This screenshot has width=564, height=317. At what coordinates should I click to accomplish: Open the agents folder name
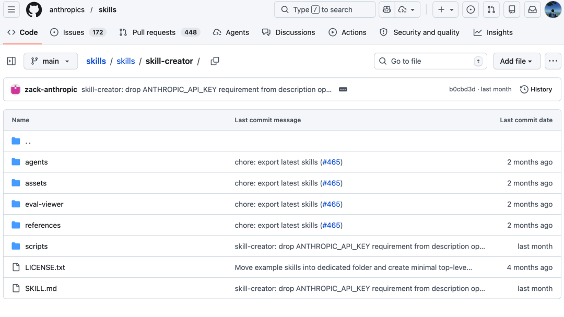click(x=37, y=162)
